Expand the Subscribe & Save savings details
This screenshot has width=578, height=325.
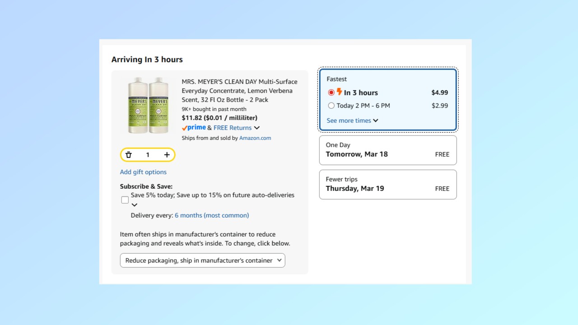pos(135,204)
